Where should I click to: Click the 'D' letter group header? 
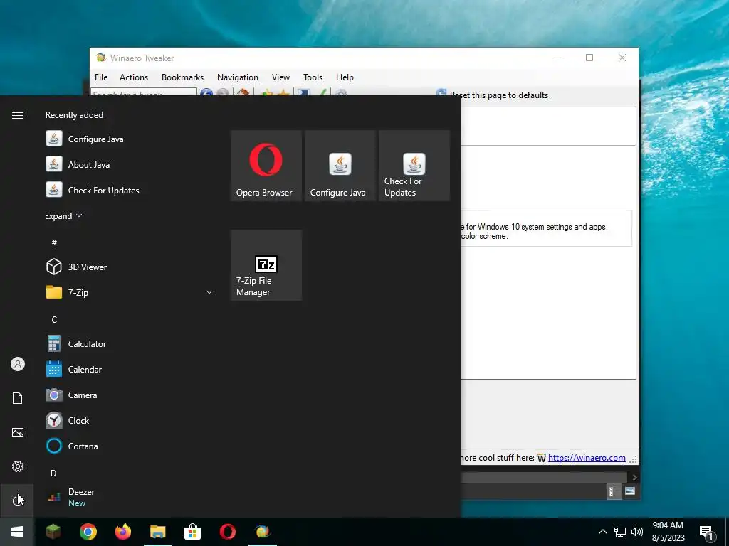pos(53,473)
